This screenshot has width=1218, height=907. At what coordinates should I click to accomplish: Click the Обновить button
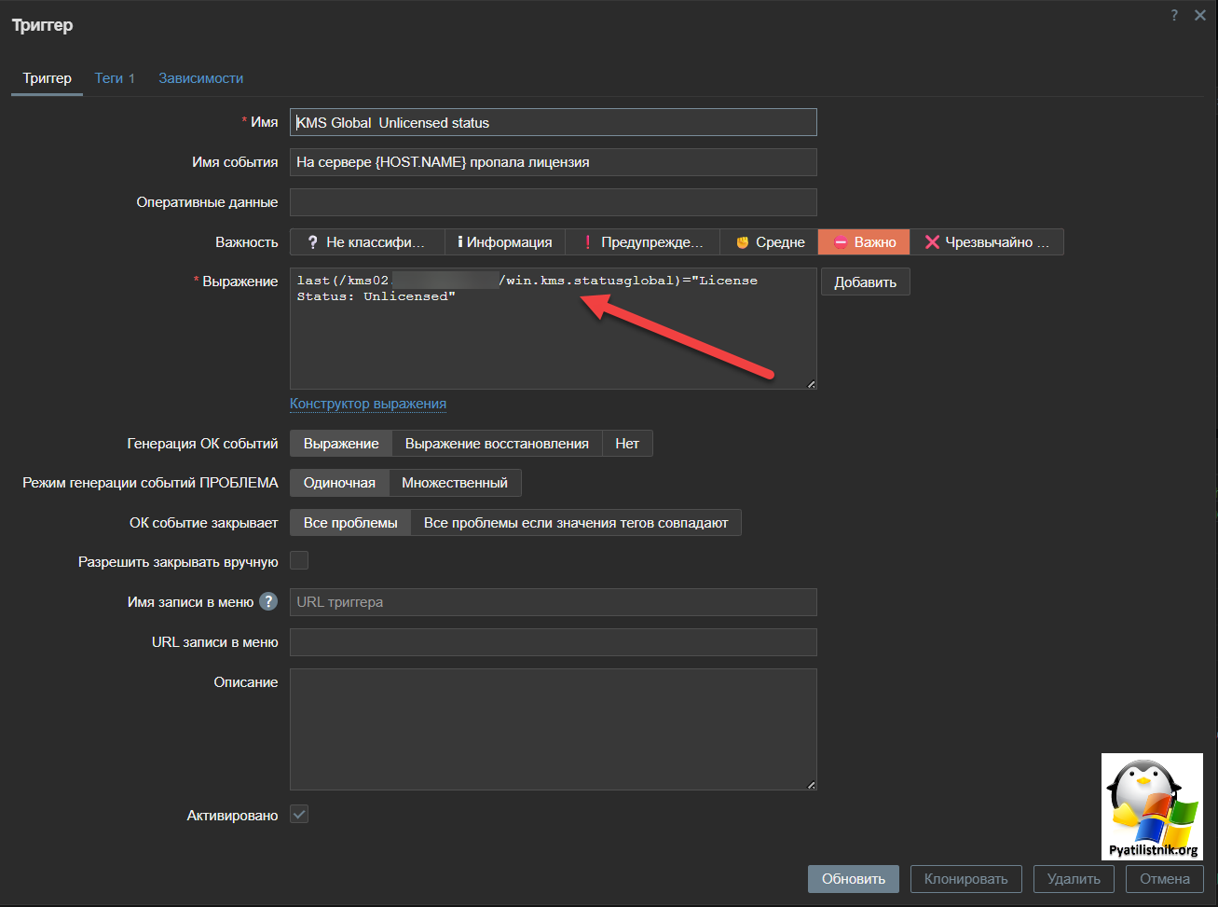(x=854, y=879)
